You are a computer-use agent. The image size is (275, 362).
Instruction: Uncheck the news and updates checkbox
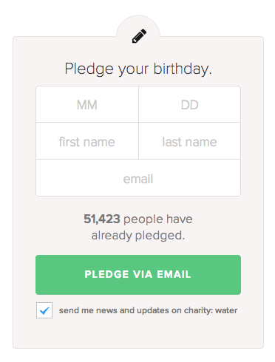[44, 310]
